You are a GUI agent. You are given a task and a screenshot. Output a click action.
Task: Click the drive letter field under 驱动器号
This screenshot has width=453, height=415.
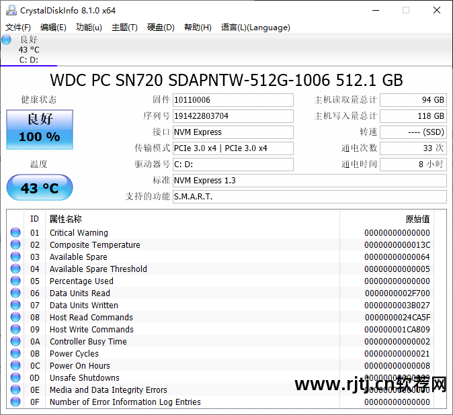[233, 165]
